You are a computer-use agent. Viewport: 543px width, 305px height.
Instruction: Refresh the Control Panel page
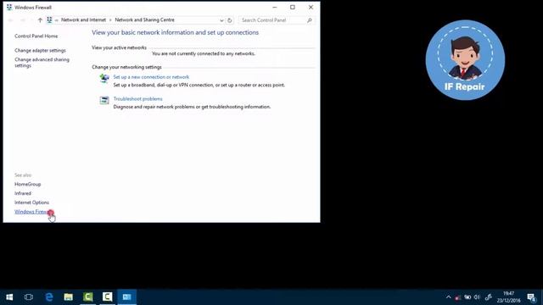pos(230,20)
